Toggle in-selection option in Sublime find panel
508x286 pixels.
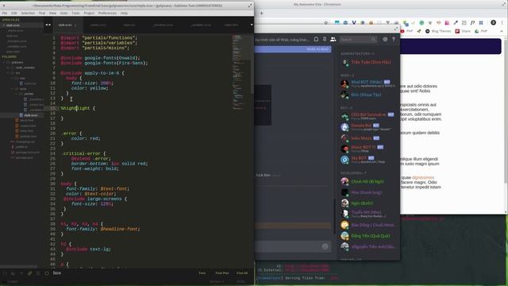point(38,273)
